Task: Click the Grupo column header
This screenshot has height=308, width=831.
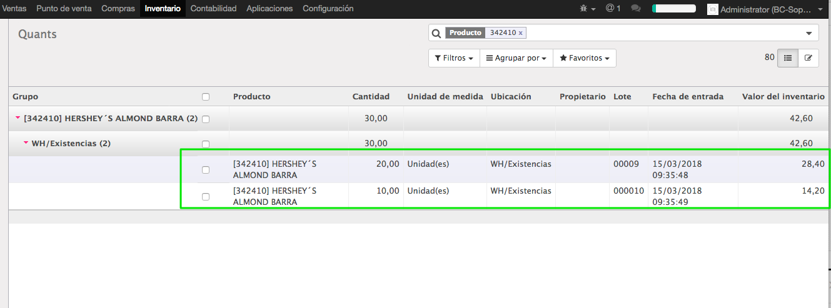Action: pyautogui.click(x=25, y=97)
